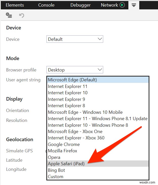This screenshot has height=185, width=158.
Task: Click the Latitude label
Action: pyautogui.click(x=14, y=160)
